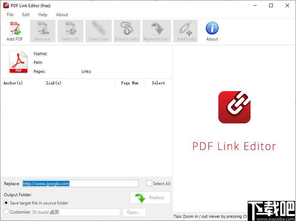Screen dimensions: 296x221
Task: Click the 'Path:' label in file info
Action: 38,62
